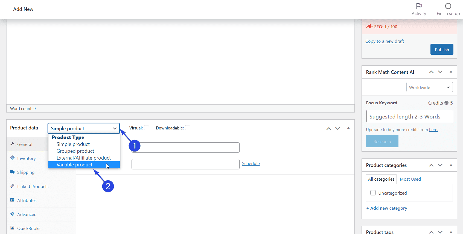Move Product data panel down
463x234 pixels.
[x=338, y=128]
